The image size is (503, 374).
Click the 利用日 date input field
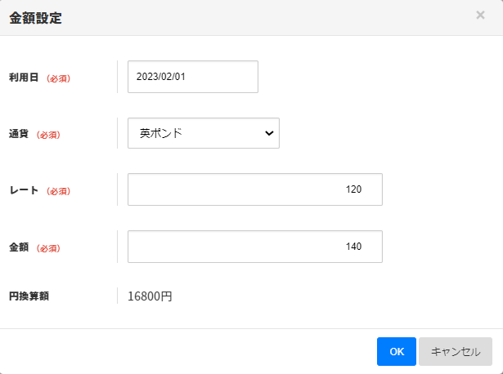pos(193,77)
